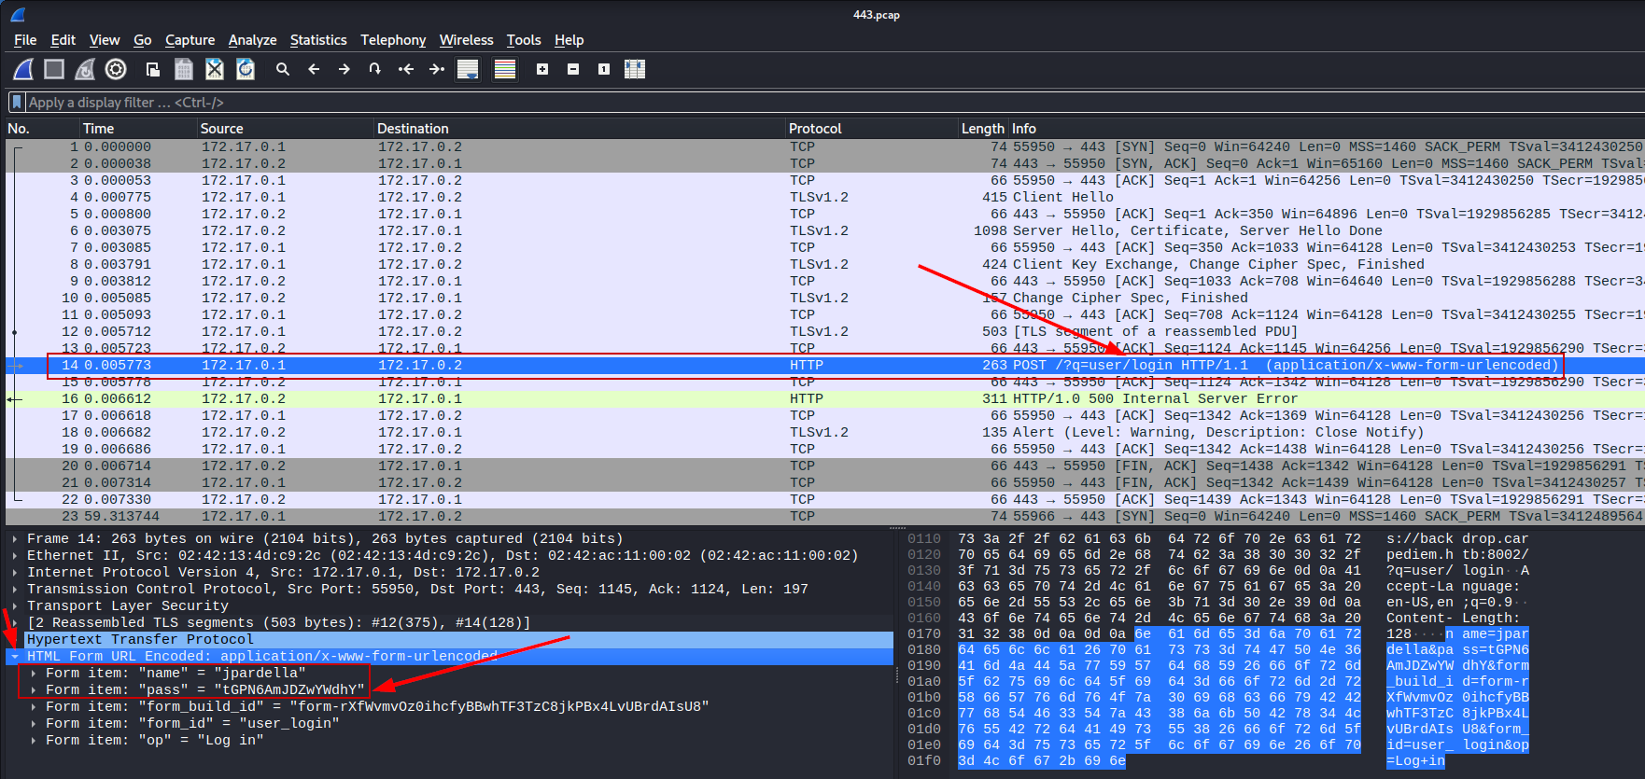Screen dimensions: 1645x779
Task: Go to a specified packet
Action: click(375, 69)
